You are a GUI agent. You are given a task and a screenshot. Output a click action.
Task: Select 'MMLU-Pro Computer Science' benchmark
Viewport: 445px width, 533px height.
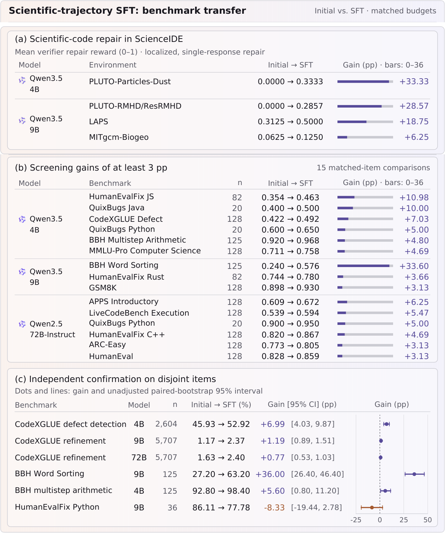pyautogui.click(x=145, y=251)
